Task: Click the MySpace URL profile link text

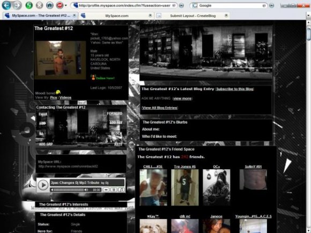Action: (x=68, y=167)
